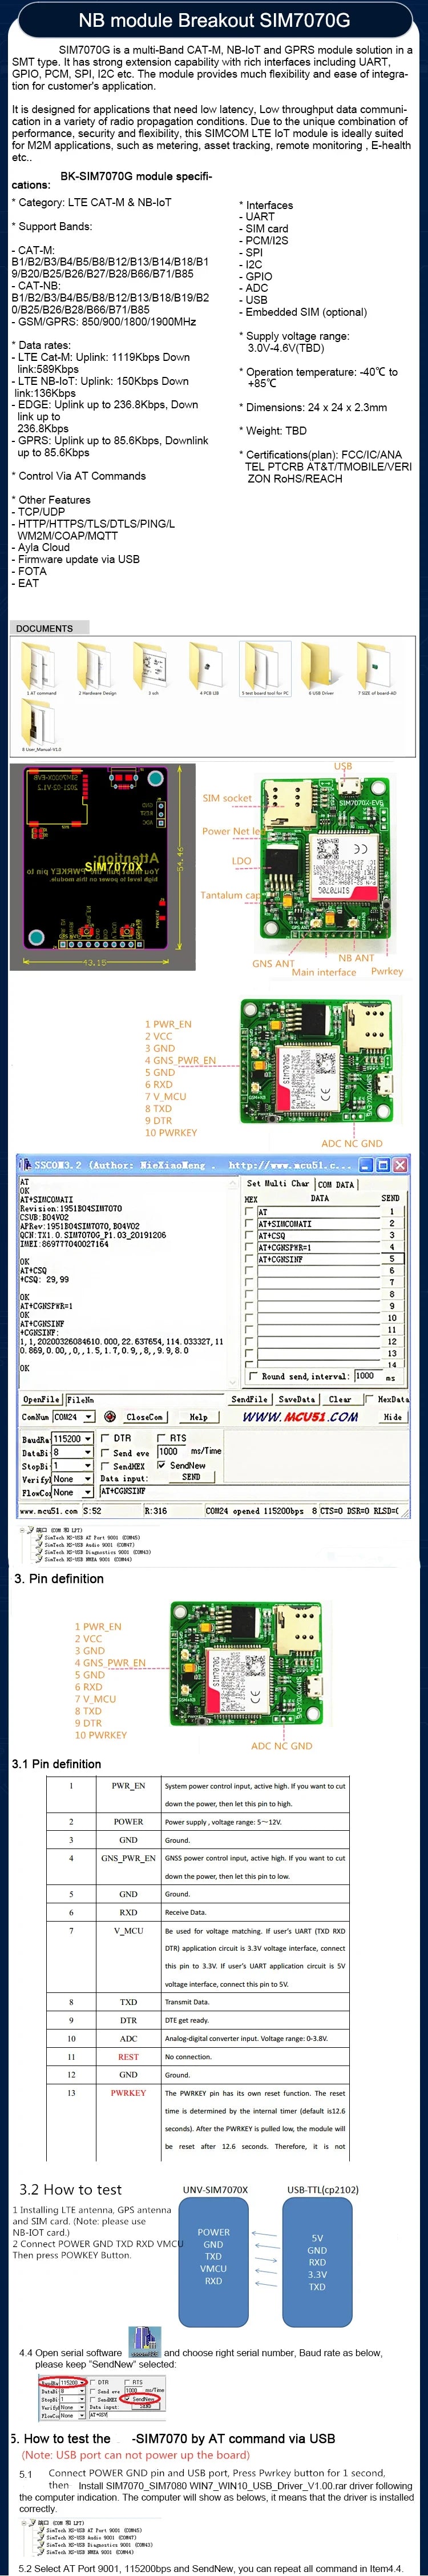The height and width of the screenshot is (2576, 428).
Task: Click the red port status indicator beside CloseCom
Action: pyautogui.click(x=109, y=1416)
